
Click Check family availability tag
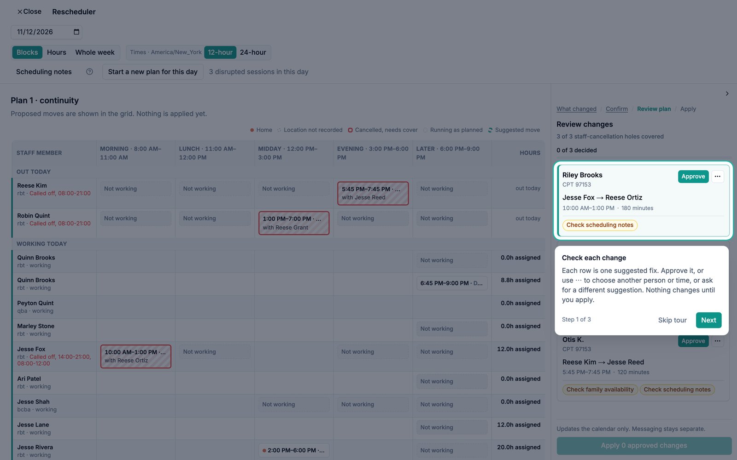(x=600, y=390)
